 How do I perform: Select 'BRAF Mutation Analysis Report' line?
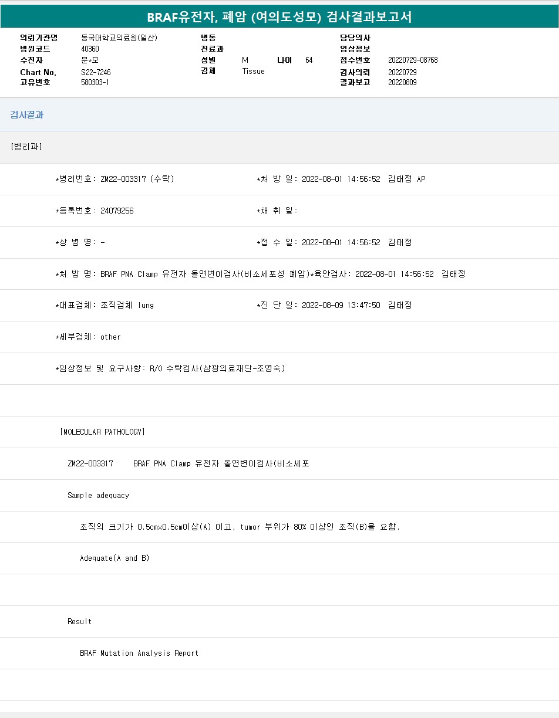click(x=139, y=653)
